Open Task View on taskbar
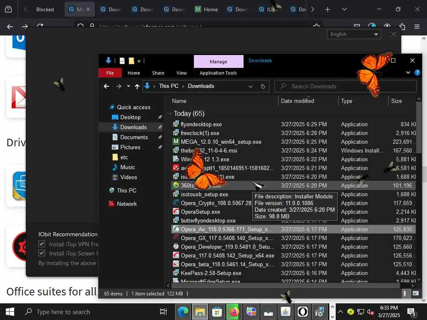The height and width of the screenshot is (320, 427). [163, 312]
